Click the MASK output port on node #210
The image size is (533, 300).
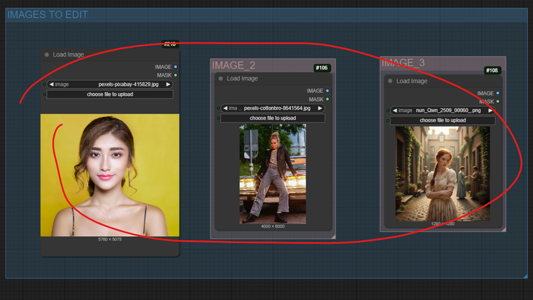(175, 75)
